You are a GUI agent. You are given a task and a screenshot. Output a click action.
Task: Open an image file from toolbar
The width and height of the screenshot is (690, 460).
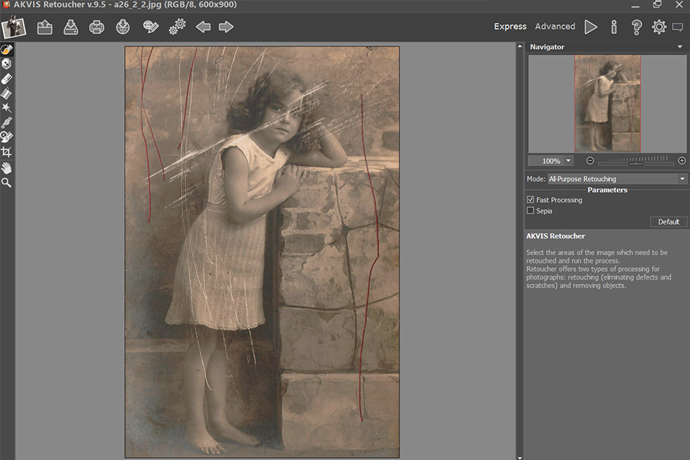coord(45,27)
